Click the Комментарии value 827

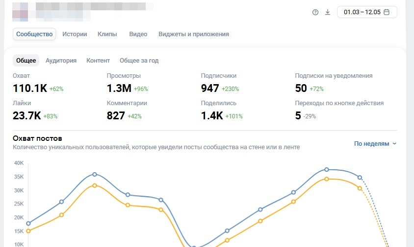116,115
